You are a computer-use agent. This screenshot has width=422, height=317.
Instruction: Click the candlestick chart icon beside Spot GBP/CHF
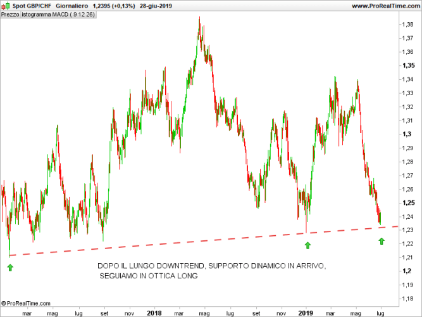6,6
